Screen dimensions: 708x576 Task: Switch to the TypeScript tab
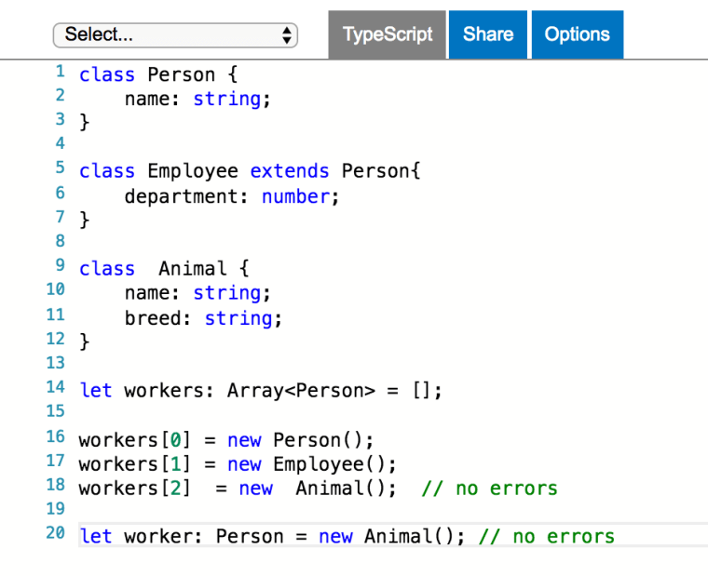pyautogui.click(x=388, y=34)
